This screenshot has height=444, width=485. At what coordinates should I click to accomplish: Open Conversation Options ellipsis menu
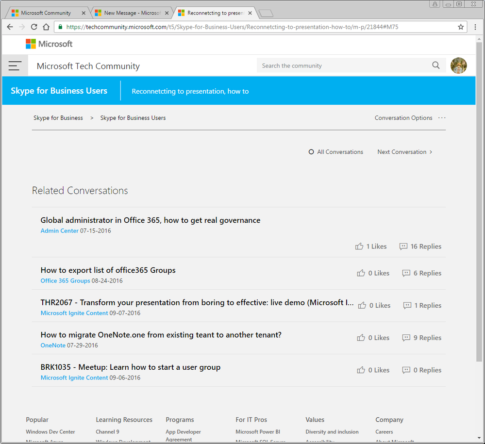(442, 118)
